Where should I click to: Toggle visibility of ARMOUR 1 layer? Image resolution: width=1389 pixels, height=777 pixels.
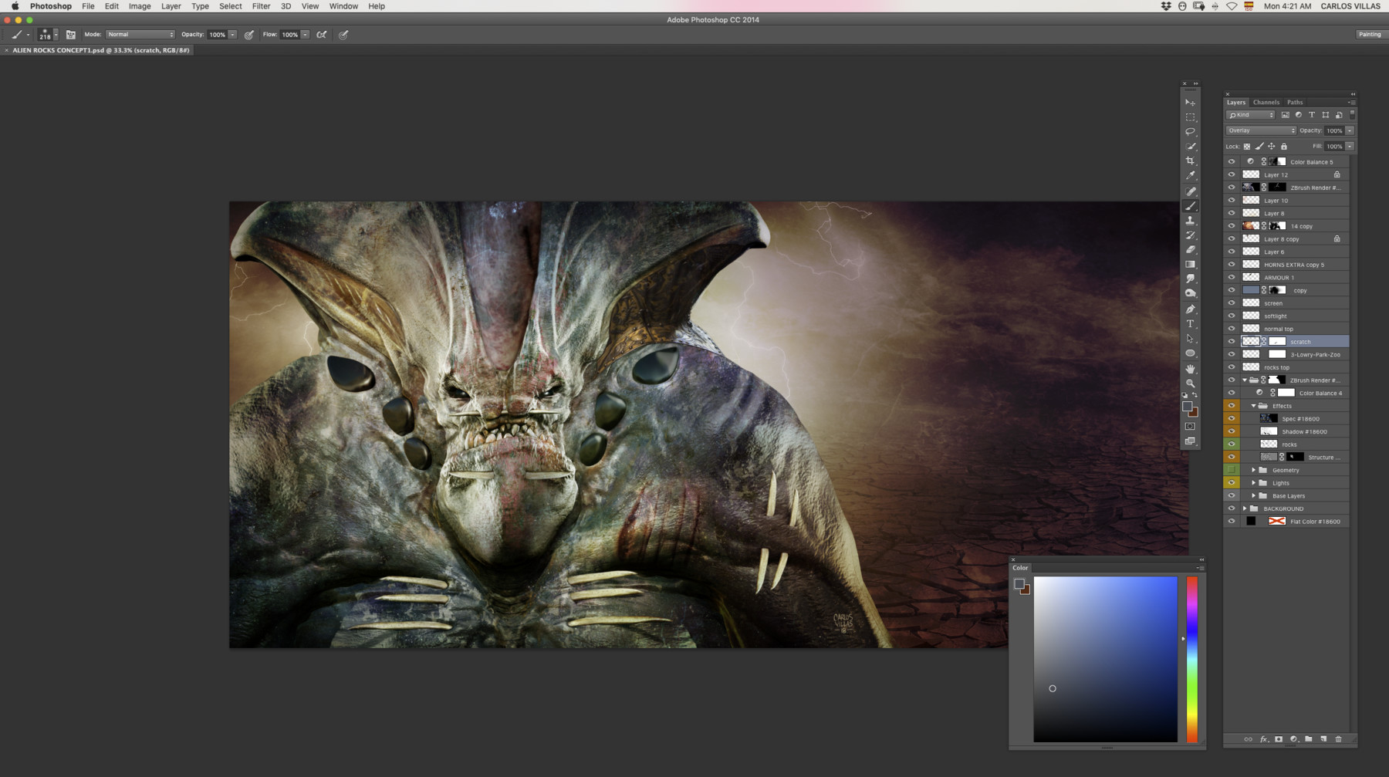[x=1232, y=278]
